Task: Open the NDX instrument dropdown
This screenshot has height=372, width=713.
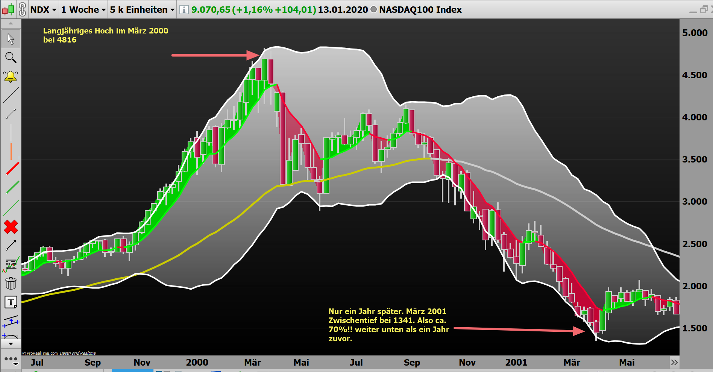Action: coord(42,9)
